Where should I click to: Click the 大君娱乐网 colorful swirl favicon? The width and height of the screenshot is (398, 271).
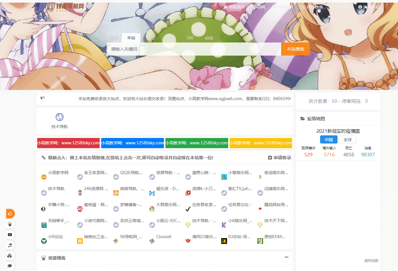tap(152, 209)
